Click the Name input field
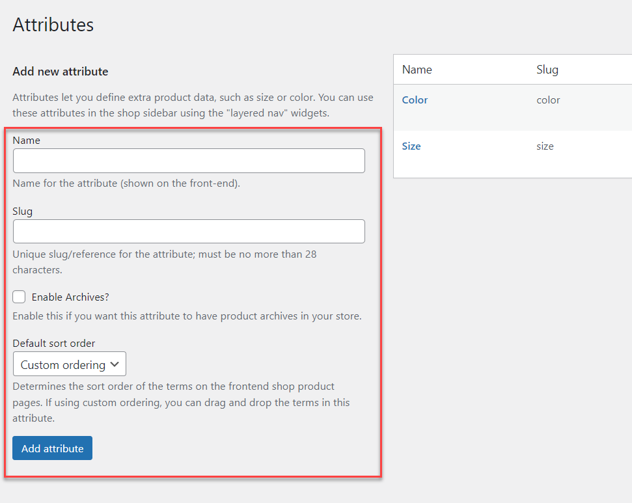632x503 pixels. (189, 161)
